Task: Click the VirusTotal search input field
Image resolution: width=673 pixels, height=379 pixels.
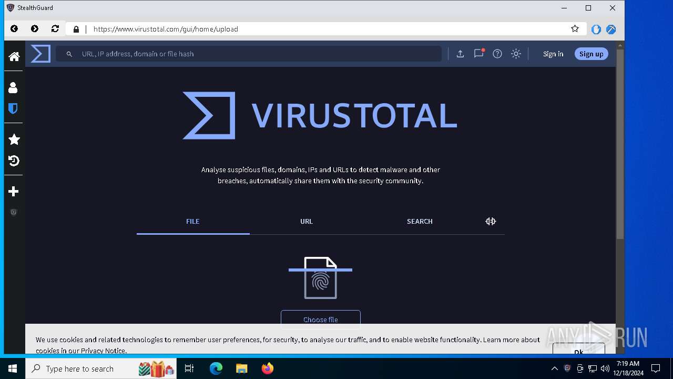Action: (249, 54)
